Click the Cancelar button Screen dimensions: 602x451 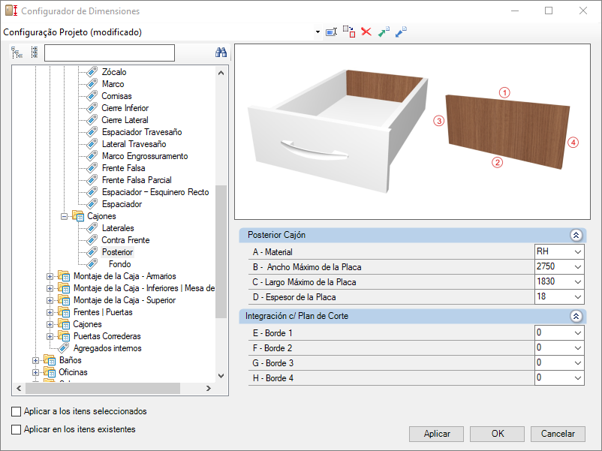point(558,434)
